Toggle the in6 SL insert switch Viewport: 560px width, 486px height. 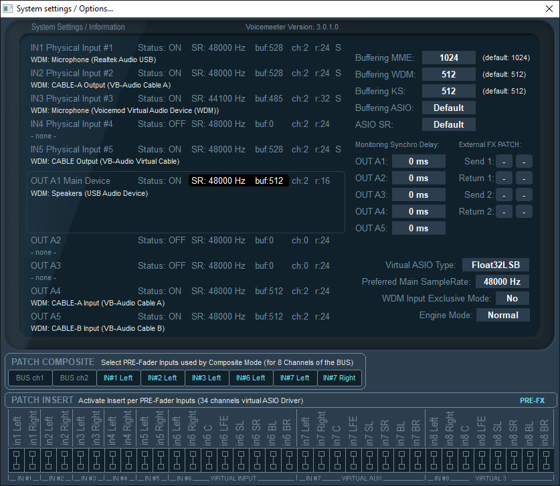[x=241, y=460]
